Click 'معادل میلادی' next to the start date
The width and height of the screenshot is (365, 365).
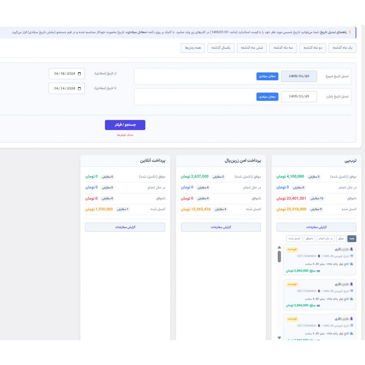267,76
